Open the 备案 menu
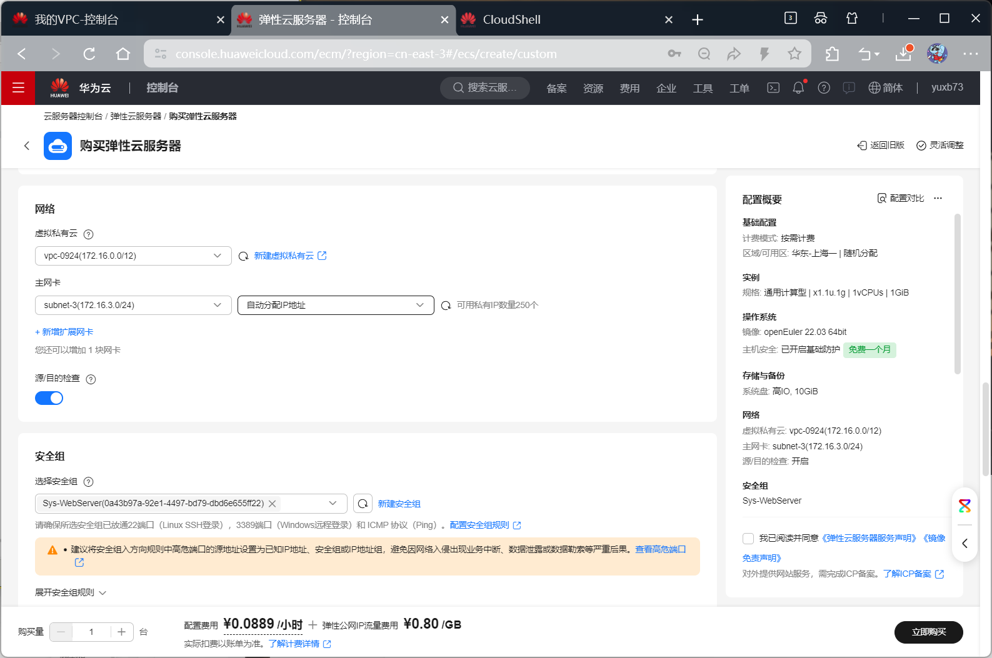This screenshot has width=992, height=658. coord(556,88)
